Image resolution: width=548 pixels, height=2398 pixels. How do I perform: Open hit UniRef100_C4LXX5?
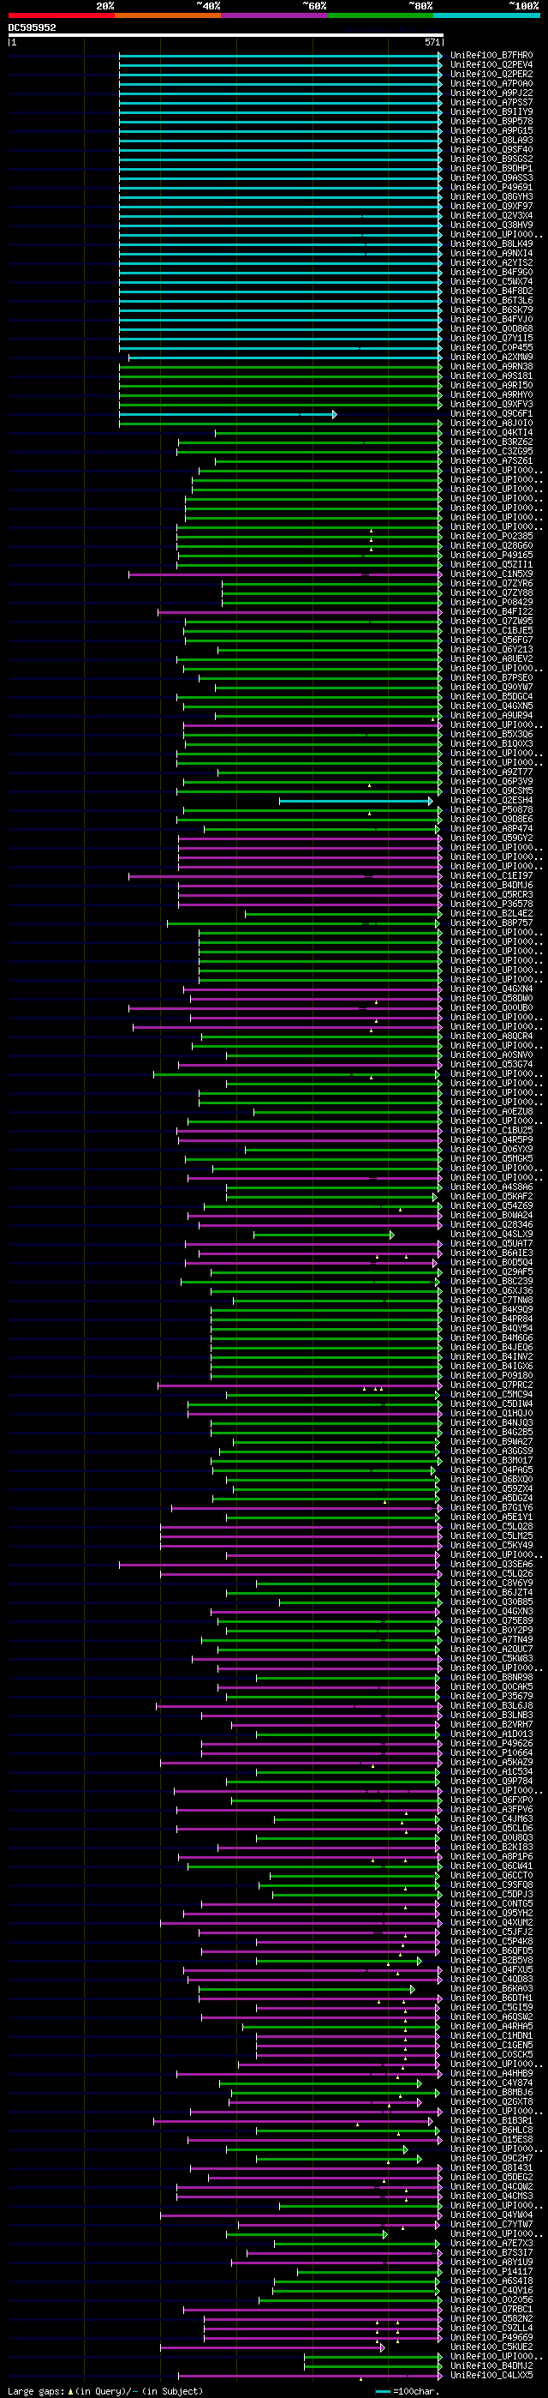tap(492, 2376)
